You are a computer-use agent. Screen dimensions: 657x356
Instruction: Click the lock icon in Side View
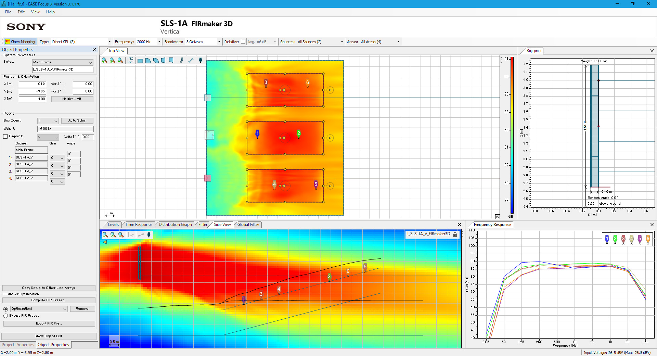(x=455, y=234)
